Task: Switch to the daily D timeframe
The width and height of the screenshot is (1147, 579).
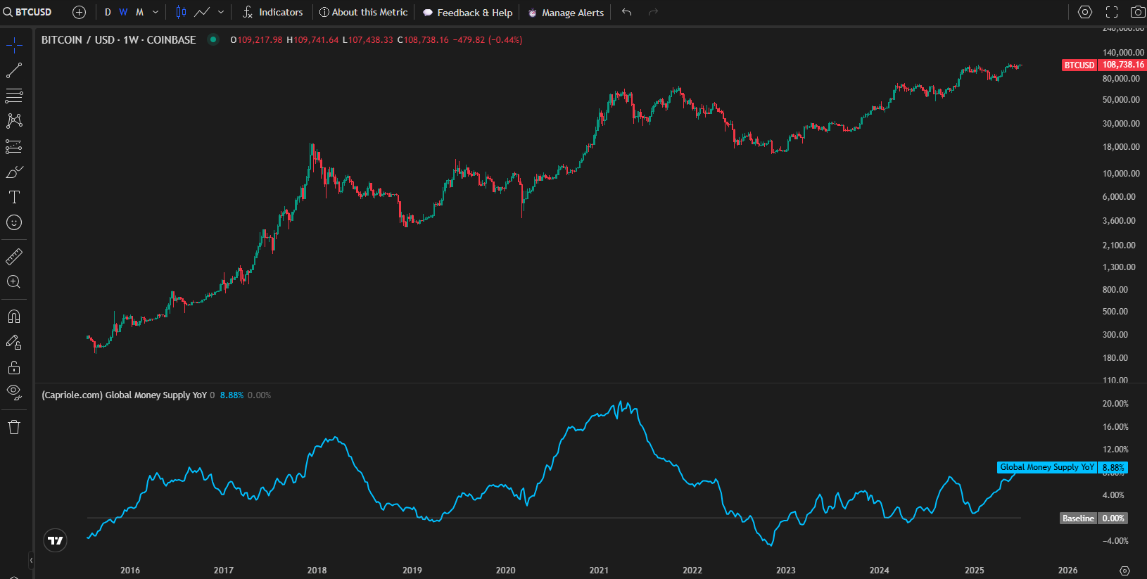Action: tap(108, 12)
